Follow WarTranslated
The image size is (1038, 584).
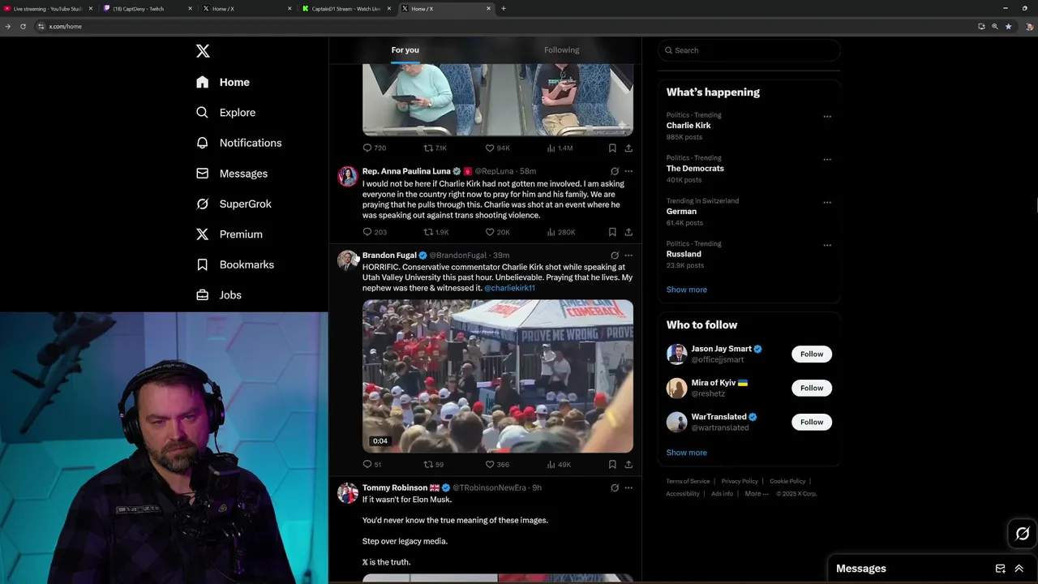[x=812, y=423]
